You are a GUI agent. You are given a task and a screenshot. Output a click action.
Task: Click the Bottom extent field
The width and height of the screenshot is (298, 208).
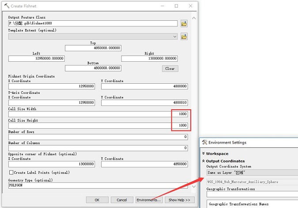(x=93, y=68)
